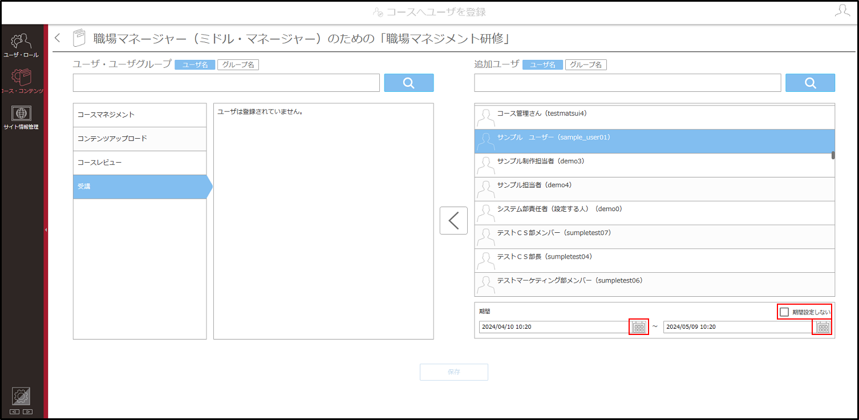Click the small right arrow at sidebar bottom
Screen dimensions: 859x420
(27, 411)
